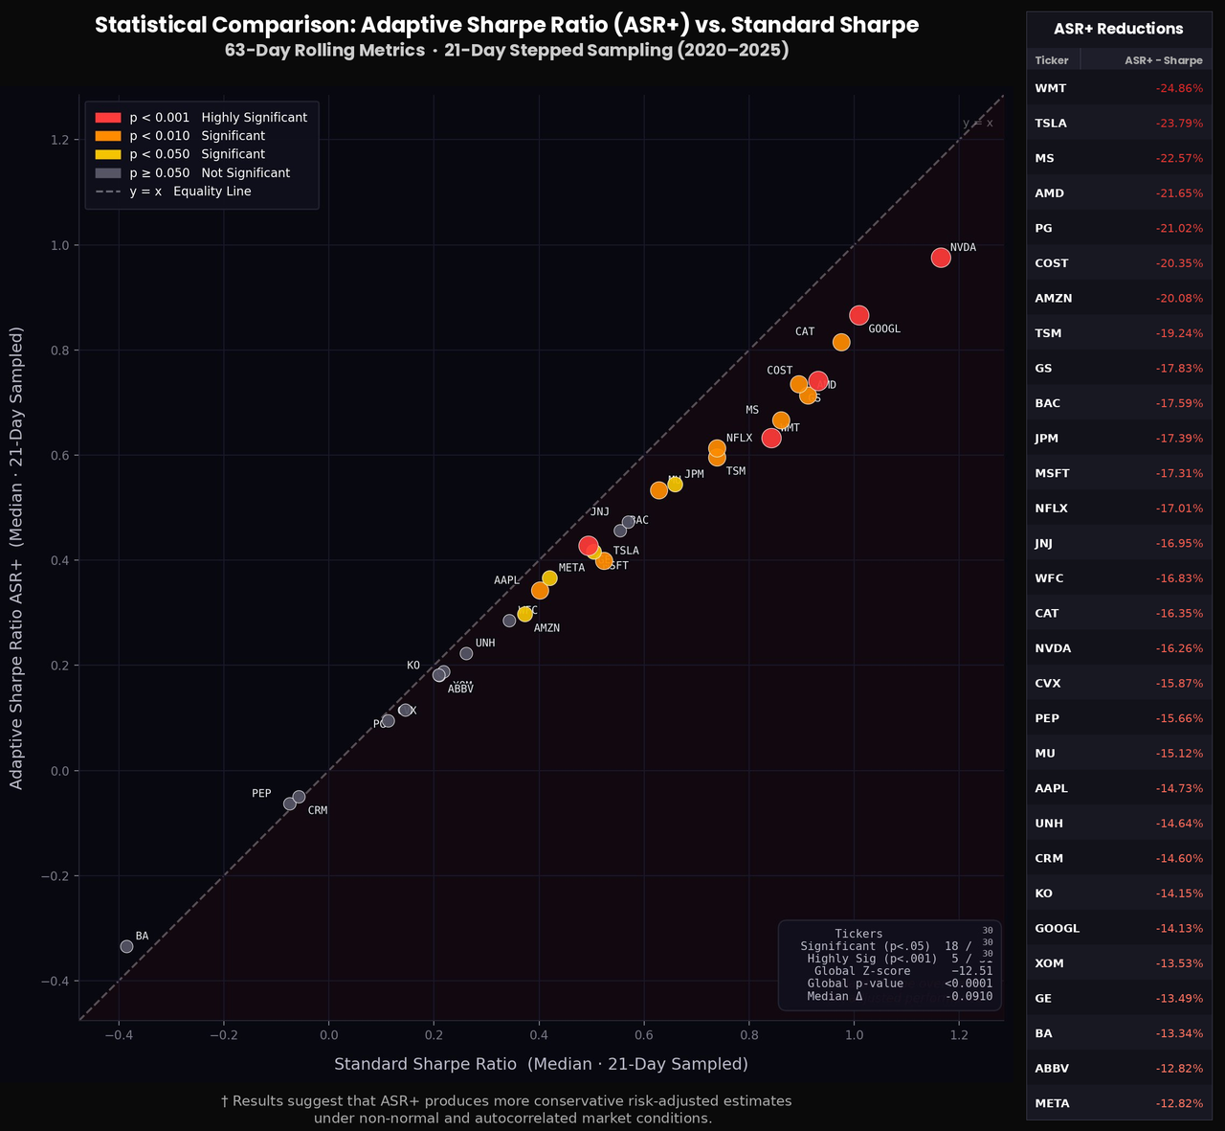Click the orange p < 0.010 legend swatch
Screen dimensions: 1225x1131
108,136
